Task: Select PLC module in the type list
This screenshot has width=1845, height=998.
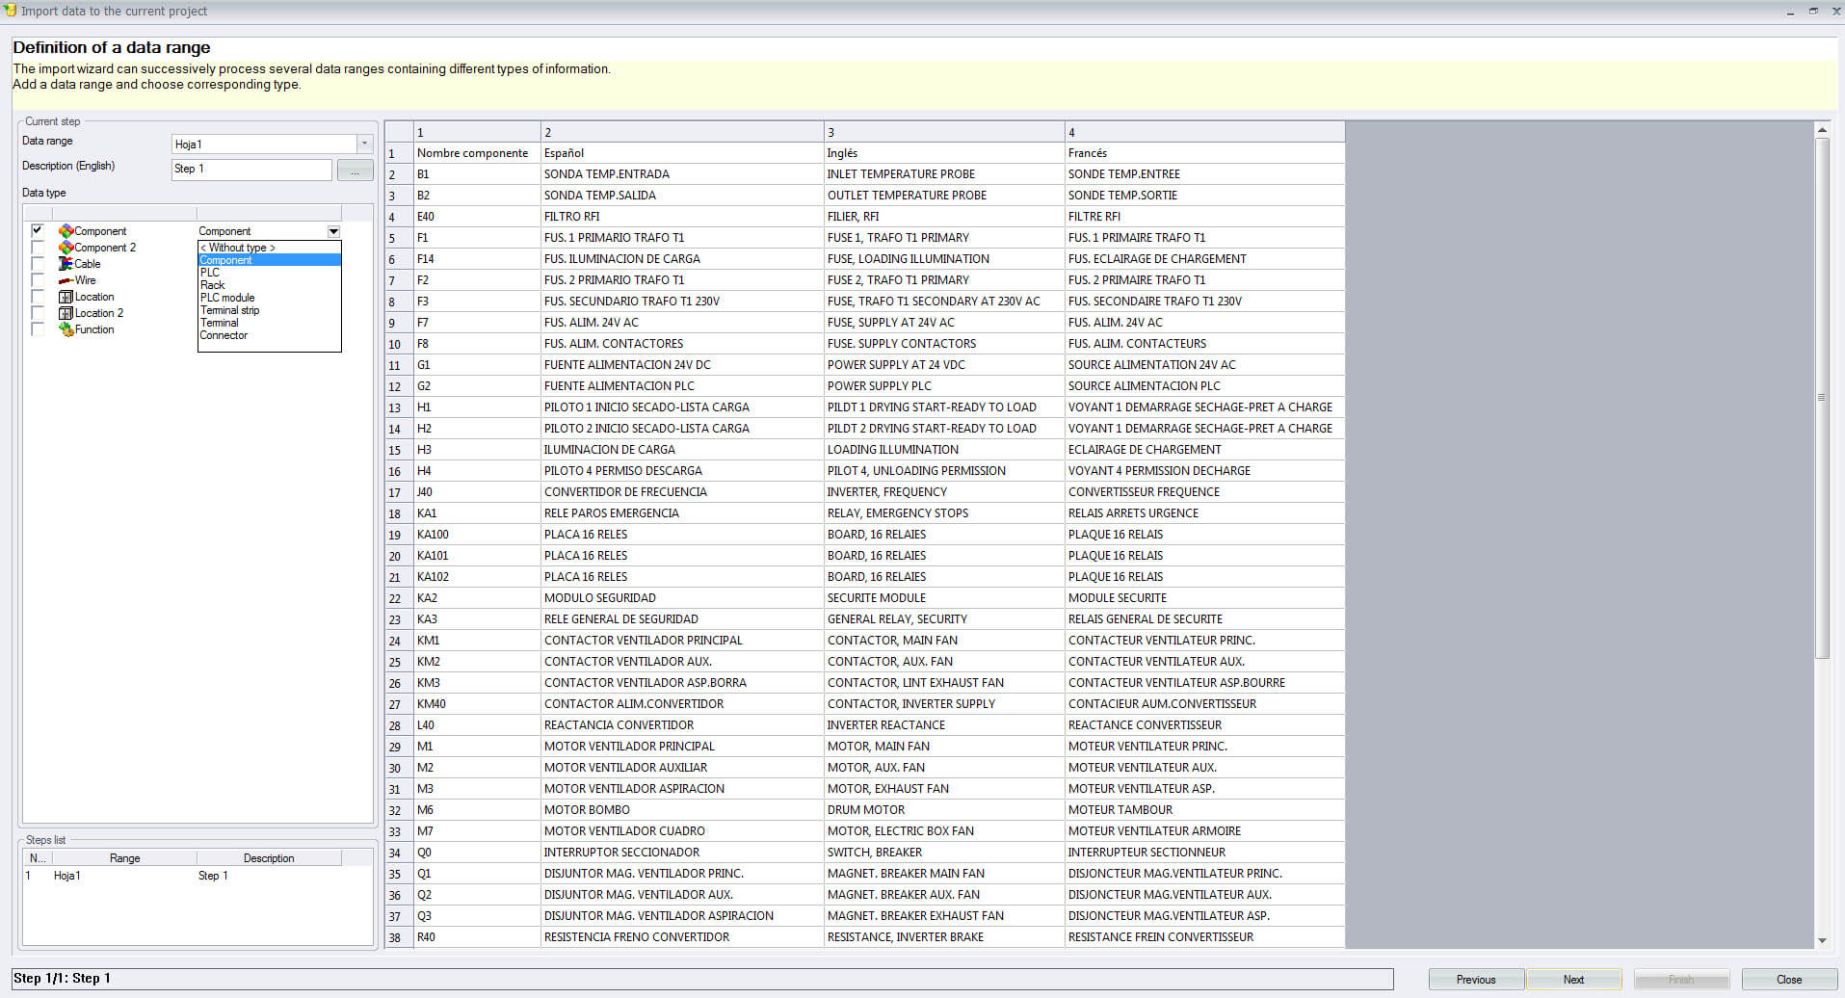Action: 227,298
